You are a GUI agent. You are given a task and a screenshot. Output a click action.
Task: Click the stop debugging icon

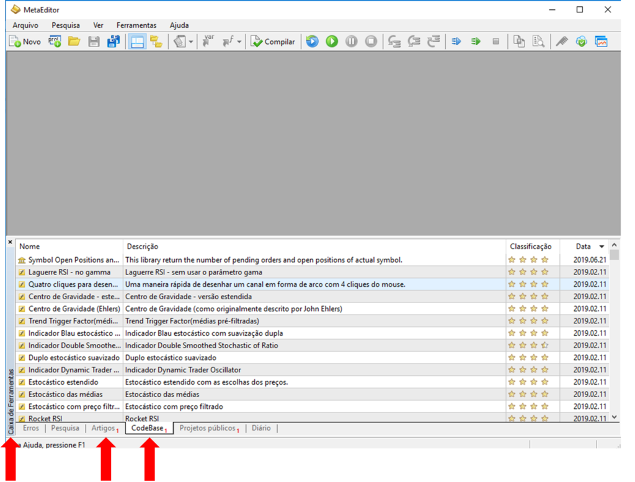click(x=371, y=42)
